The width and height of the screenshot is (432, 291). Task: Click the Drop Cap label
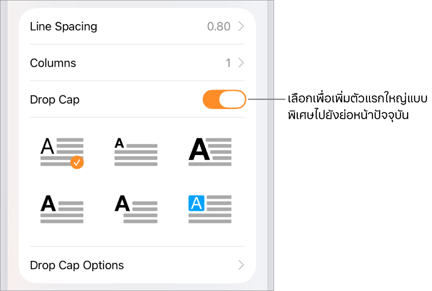[55, 99]
